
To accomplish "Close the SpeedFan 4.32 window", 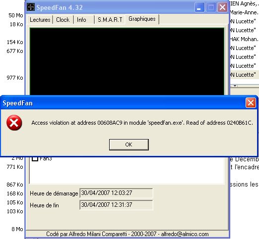I will point(222,7).
